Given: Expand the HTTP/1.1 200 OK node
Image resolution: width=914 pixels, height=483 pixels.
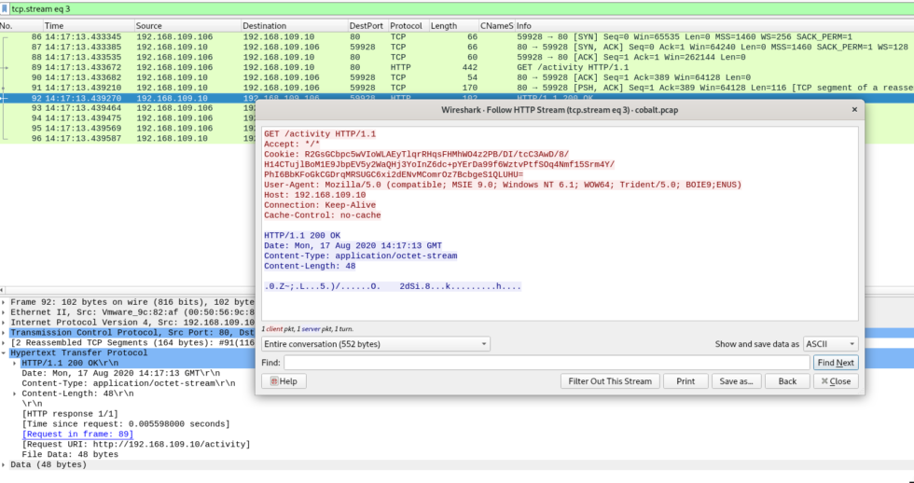Looking at the screenshot, I should point(15,363).
